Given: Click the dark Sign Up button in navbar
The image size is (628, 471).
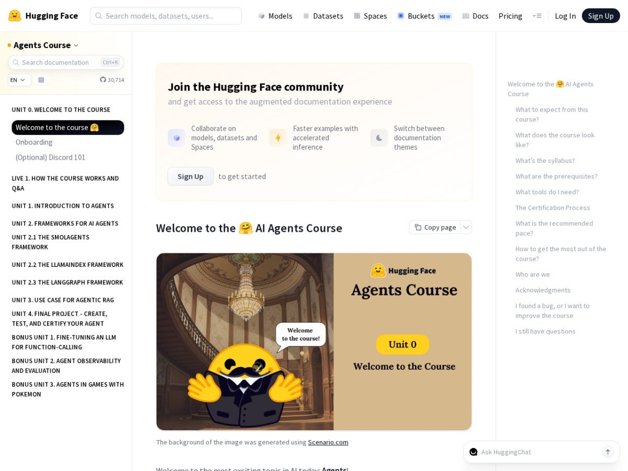Looking at the screenshot, I should click(x=601, y=16).
